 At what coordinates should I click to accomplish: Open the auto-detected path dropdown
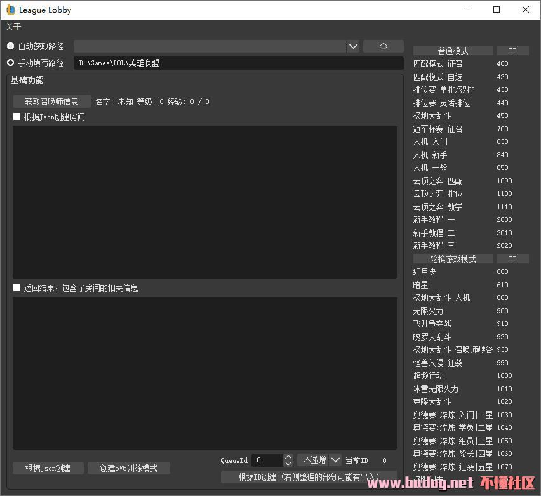(353, 46)
